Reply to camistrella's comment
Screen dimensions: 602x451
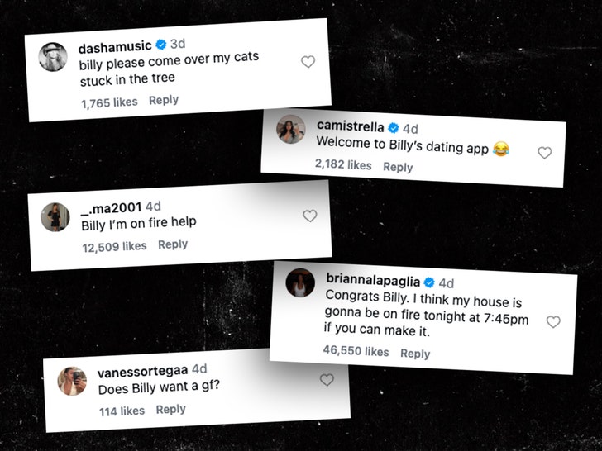[x=398, y=167]
